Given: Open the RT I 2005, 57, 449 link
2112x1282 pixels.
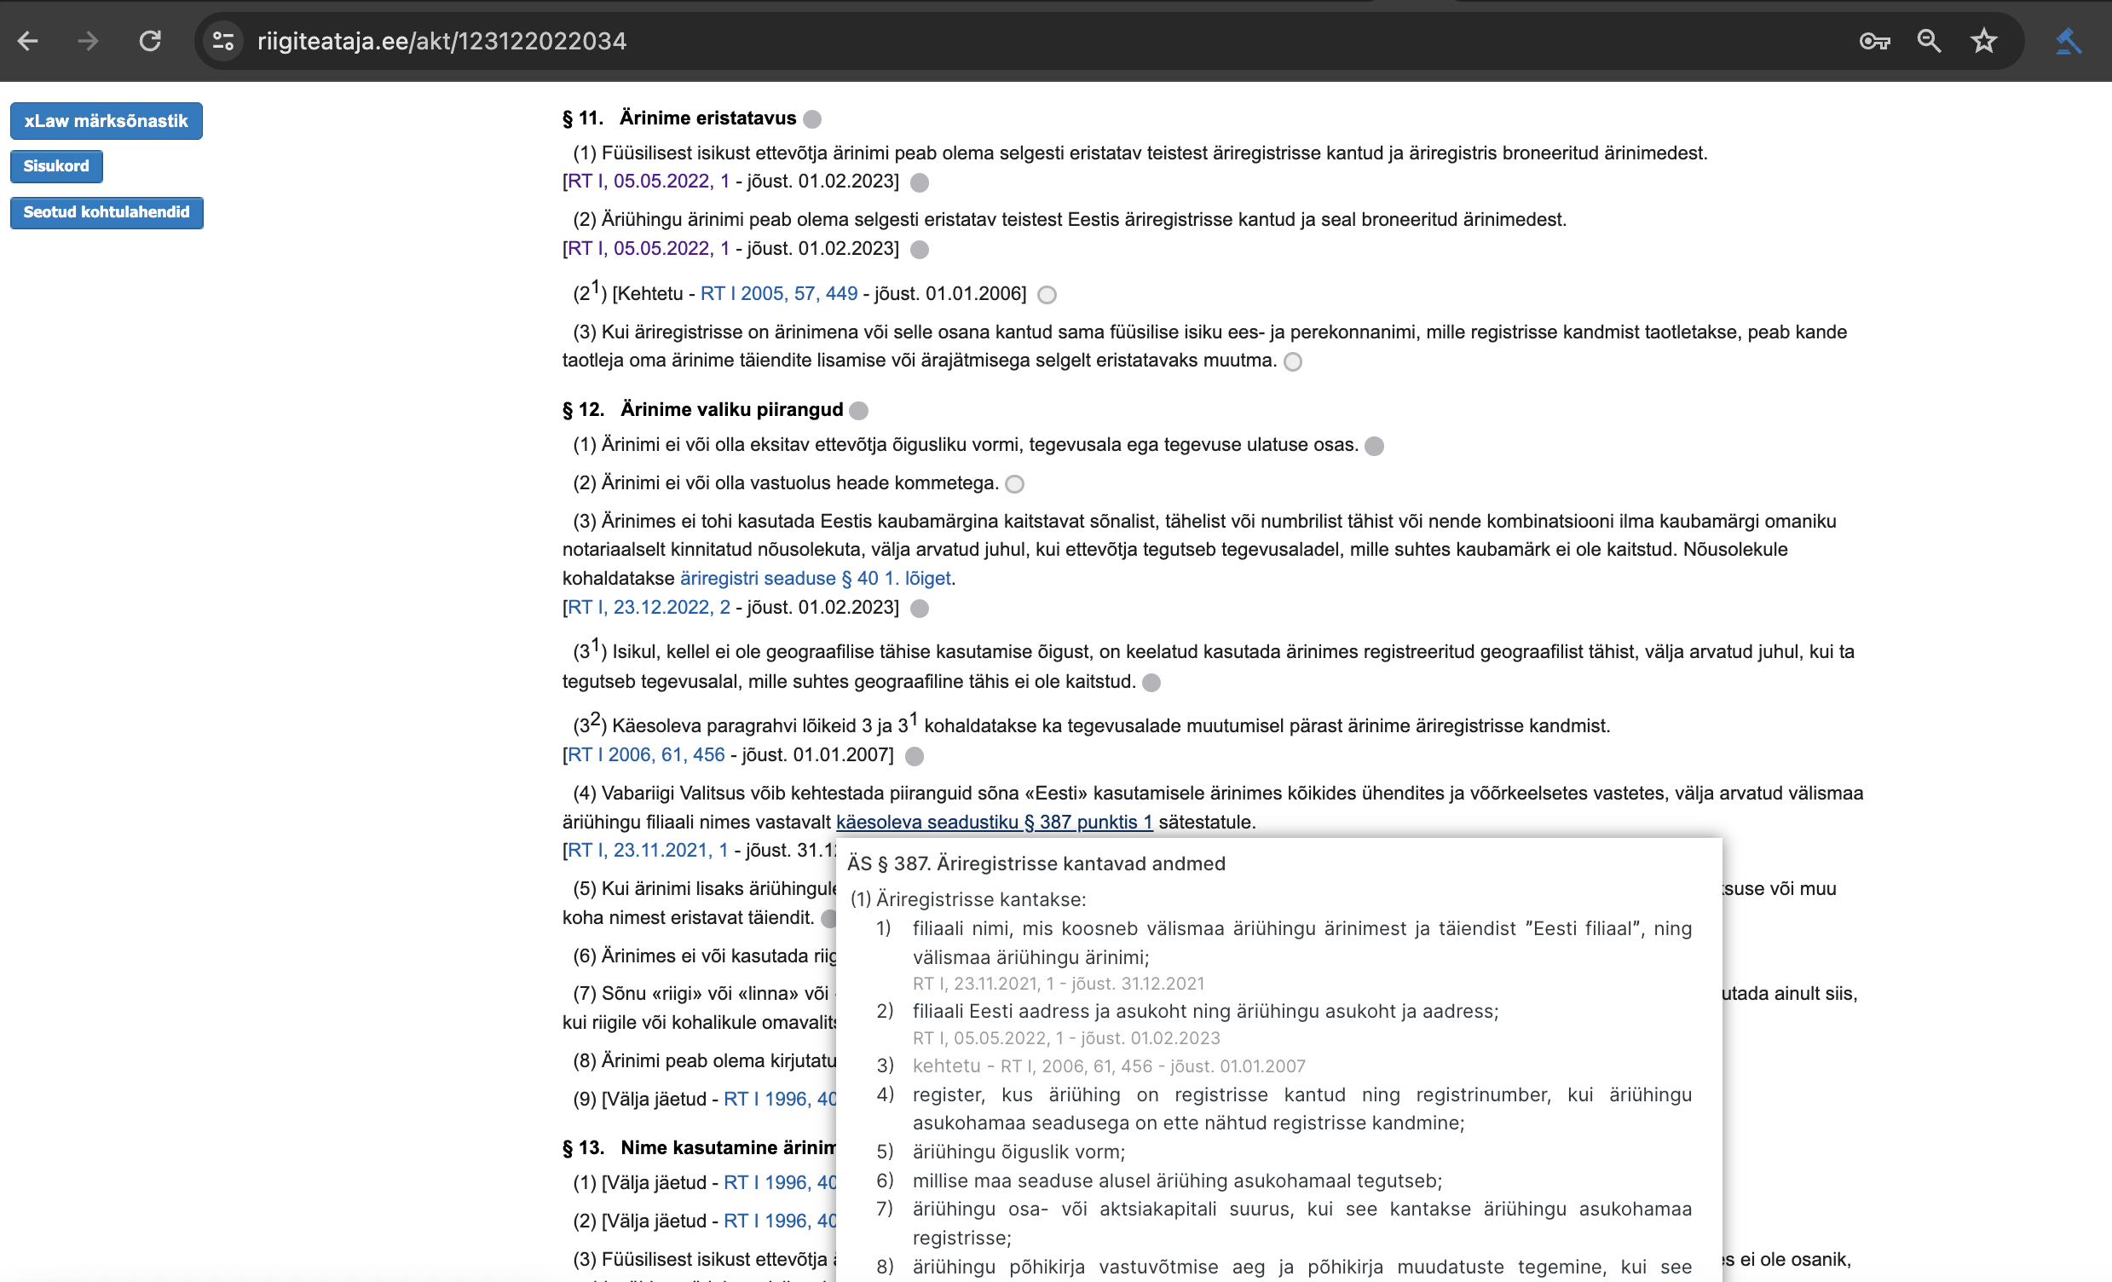Looking at the screenshot, I should tap(778, 293).
